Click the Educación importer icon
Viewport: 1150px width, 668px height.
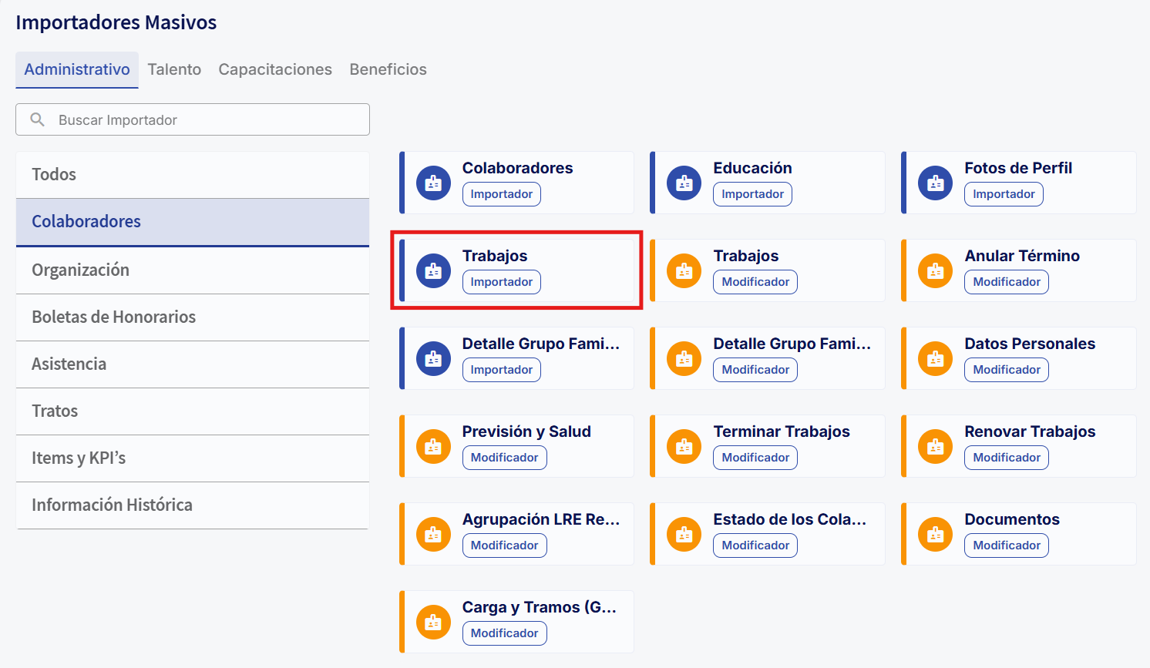coord(684,183)
